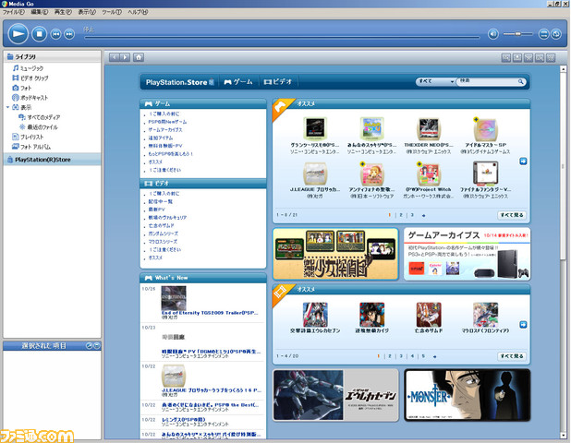The width and height of the screenshot is (571, 443).
Task: Go to page 3 of video recommendations
Action: click(x=401, y=356)
